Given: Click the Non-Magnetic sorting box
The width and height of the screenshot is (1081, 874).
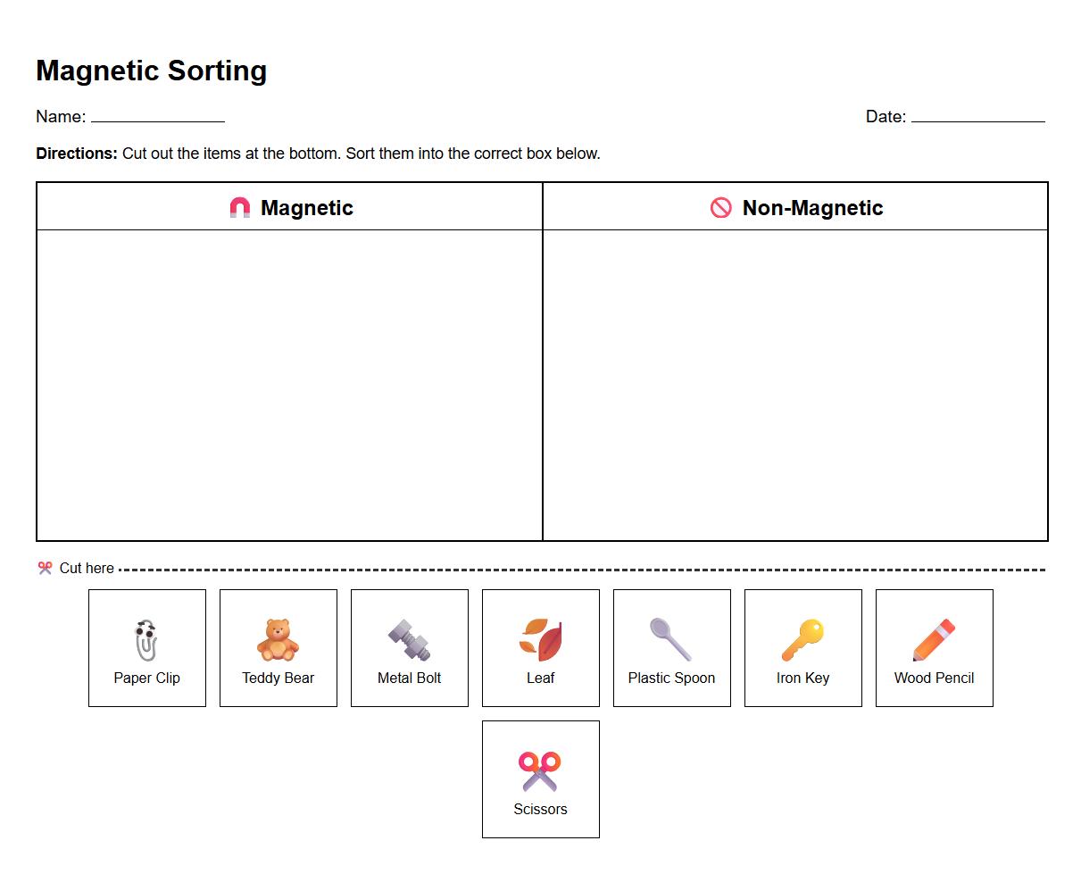Looking at the screenshot, I should [x=795, y=384].
